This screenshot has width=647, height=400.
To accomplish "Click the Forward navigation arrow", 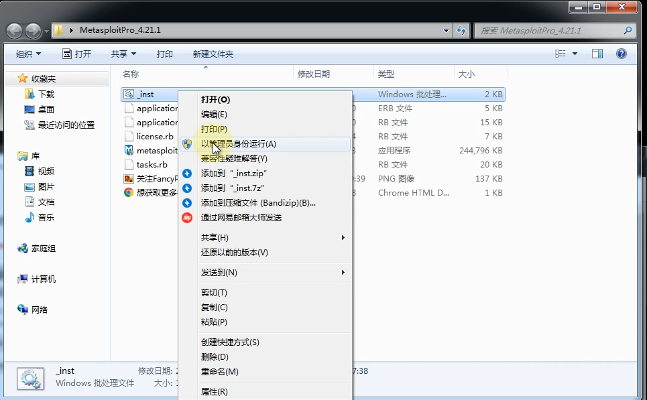I will [34, 31].
